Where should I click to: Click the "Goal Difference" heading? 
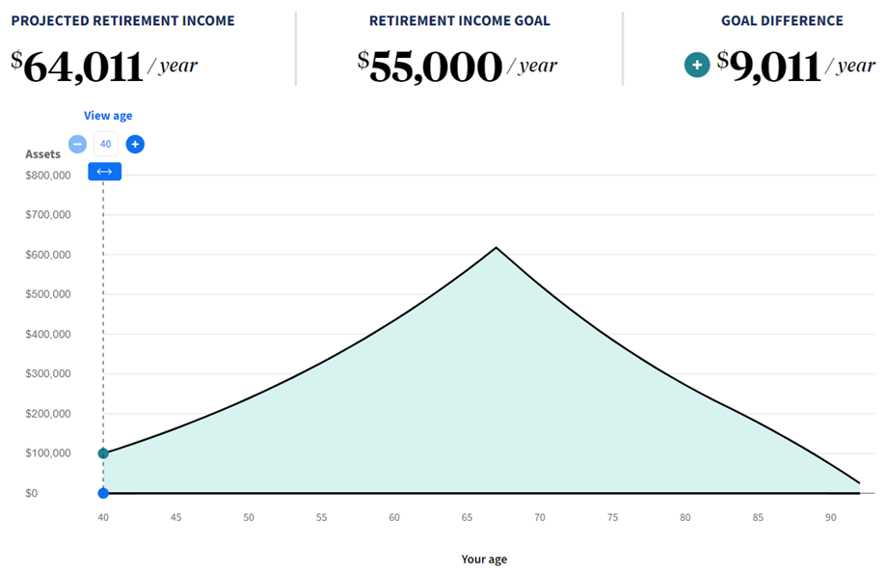click(x=782, y=21)
